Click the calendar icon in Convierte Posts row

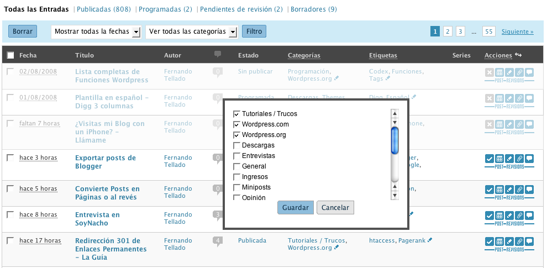(499, 190)
